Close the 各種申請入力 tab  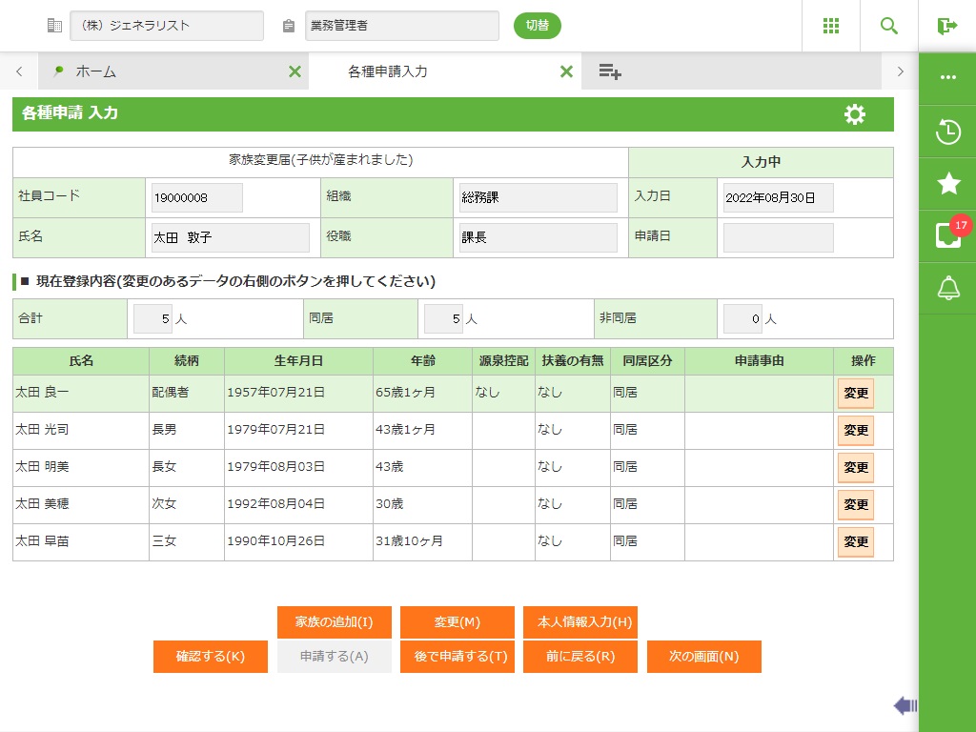coord(566,71)
